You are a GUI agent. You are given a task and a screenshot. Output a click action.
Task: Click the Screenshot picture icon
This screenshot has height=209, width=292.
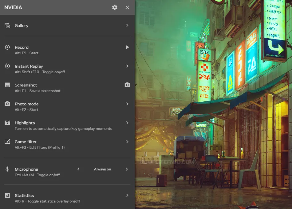[7, 85]
